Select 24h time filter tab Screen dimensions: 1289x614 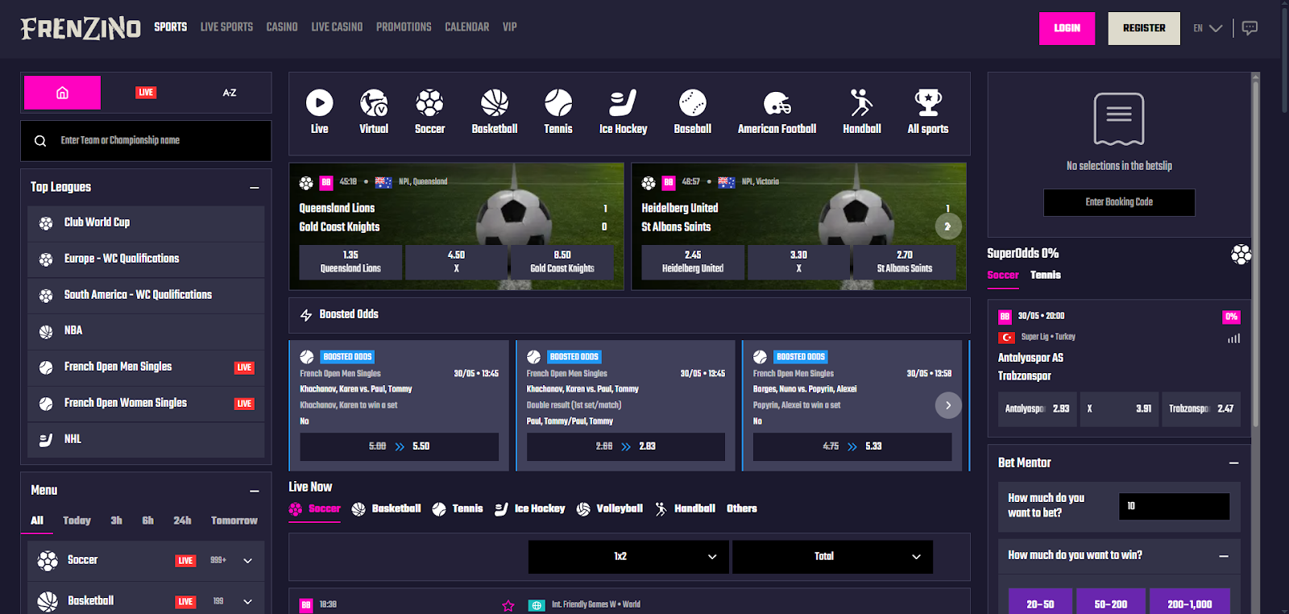182,521
